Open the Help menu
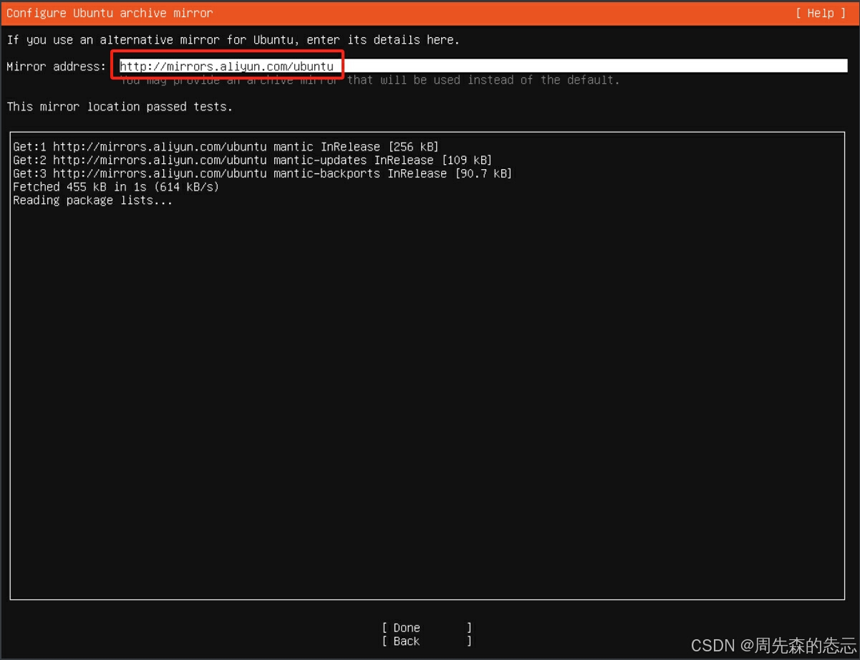 coord(820,13)
